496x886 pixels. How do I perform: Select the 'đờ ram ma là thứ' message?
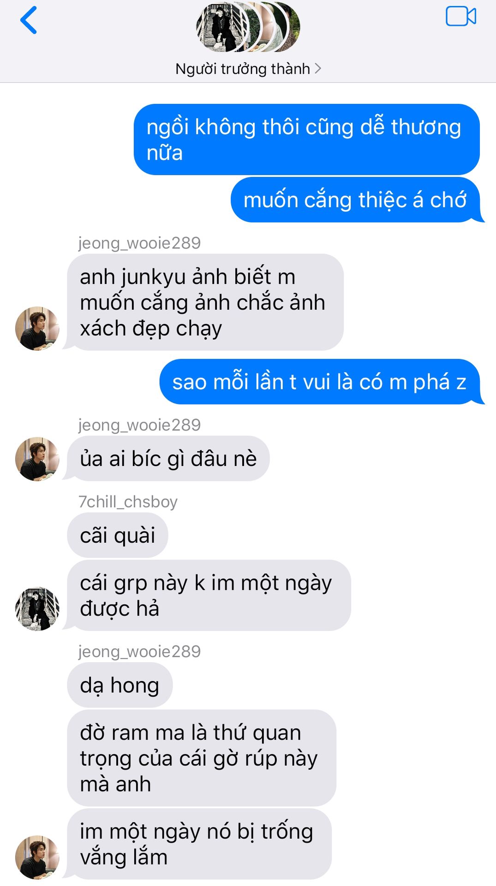tap(202, 758)
